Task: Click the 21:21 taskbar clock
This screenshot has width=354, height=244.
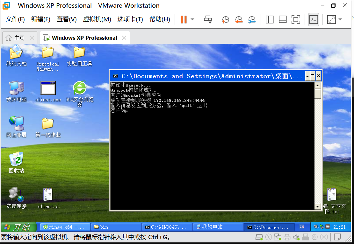Action: [339, 227]
